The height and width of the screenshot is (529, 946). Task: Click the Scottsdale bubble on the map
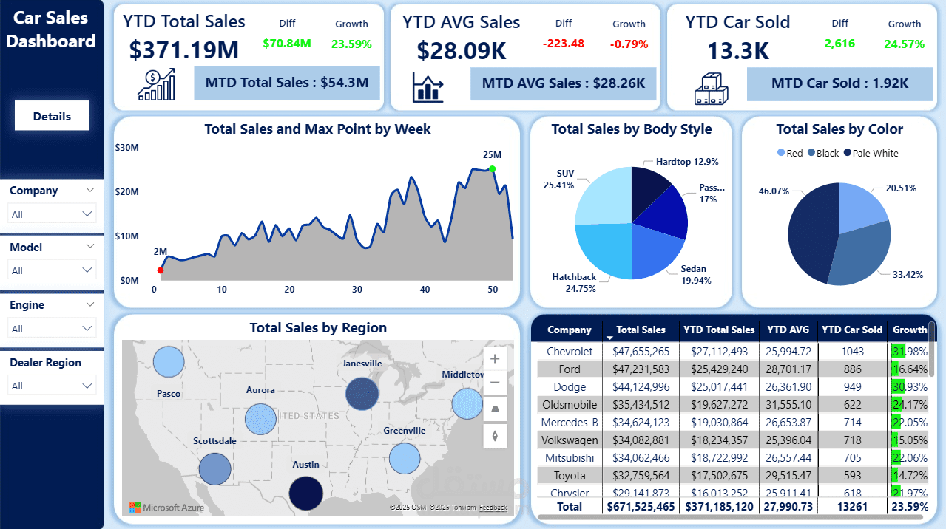(x=214, y=469)
